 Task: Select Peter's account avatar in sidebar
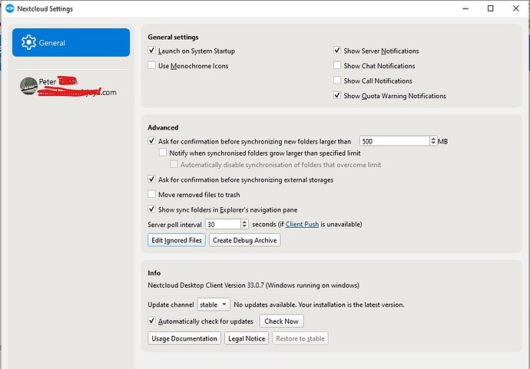click(28, 86)
